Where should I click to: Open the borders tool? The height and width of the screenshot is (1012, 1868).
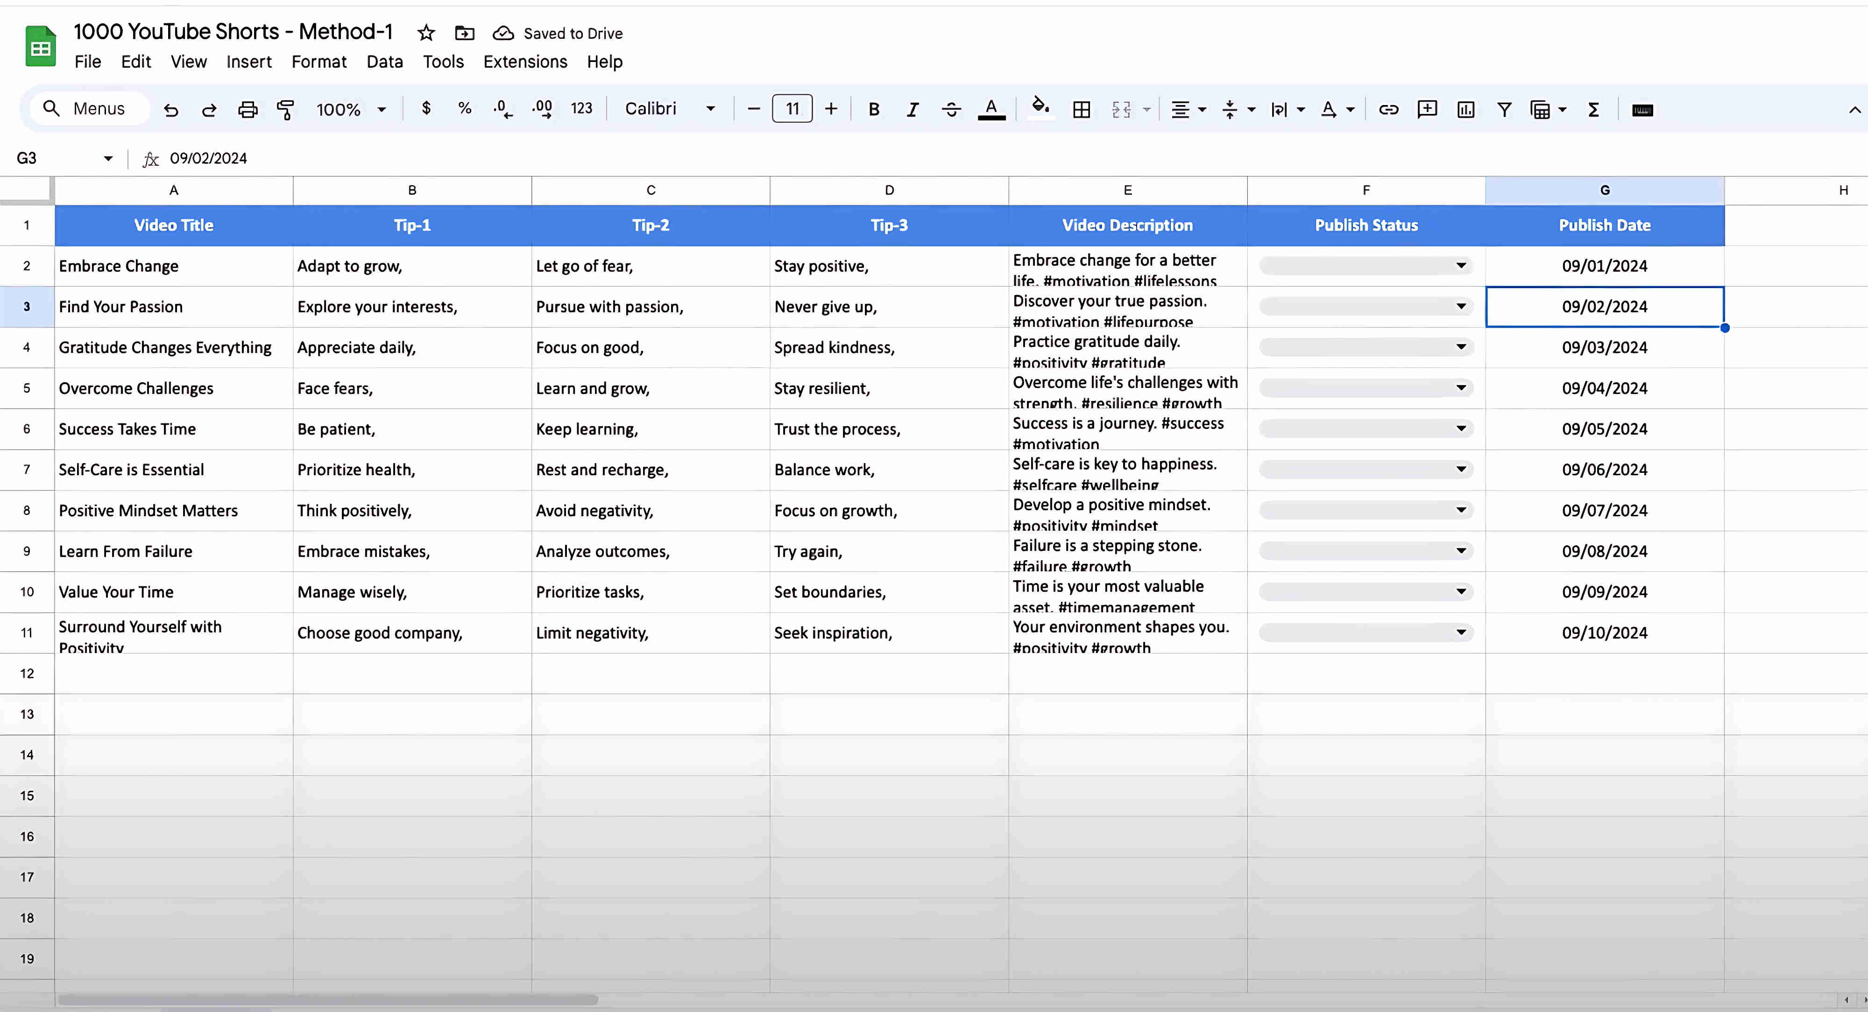pos(1081,110)
